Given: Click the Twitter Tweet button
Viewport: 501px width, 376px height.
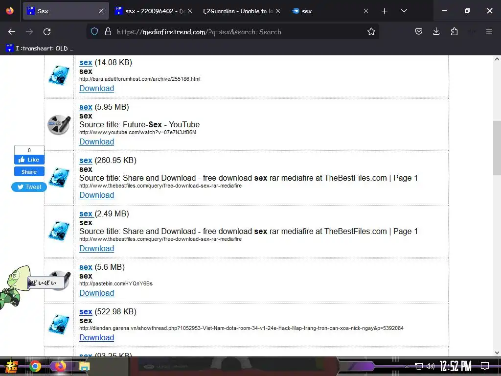Looking at the screenshot, I should point(29,187).
